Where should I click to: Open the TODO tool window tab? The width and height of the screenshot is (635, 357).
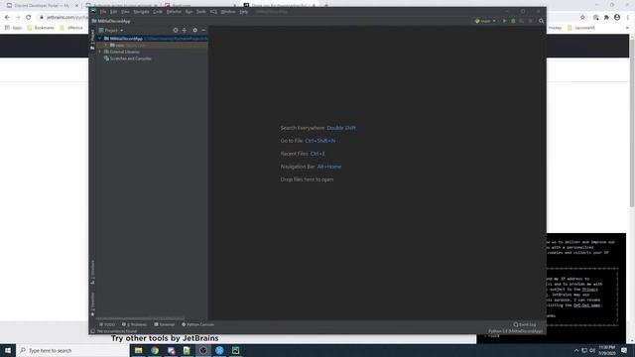tap(107, 324)
